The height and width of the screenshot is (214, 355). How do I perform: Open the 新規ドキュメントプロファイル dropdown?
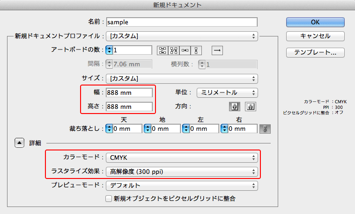tap(182, 36)
